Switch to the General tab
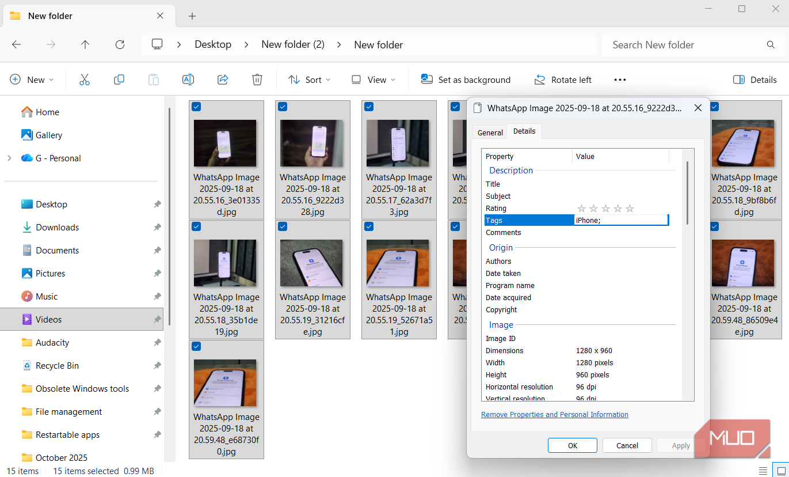 pos(490,132)
